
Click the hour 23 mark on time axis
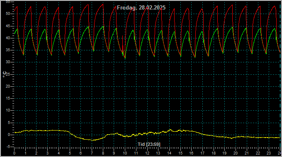click(x=269, y=153)
